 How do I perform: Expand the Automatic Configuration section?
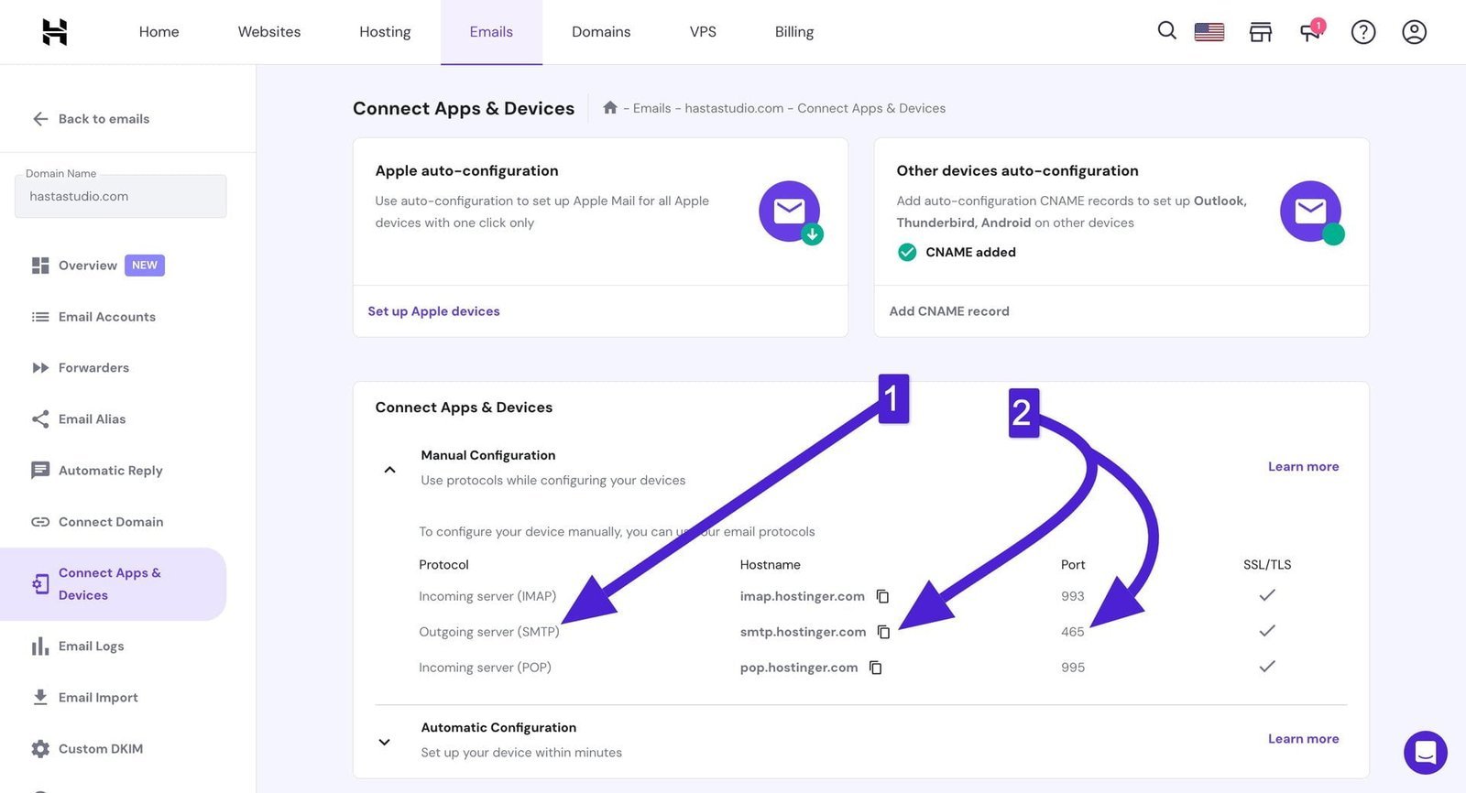click(x=385, y=742)
